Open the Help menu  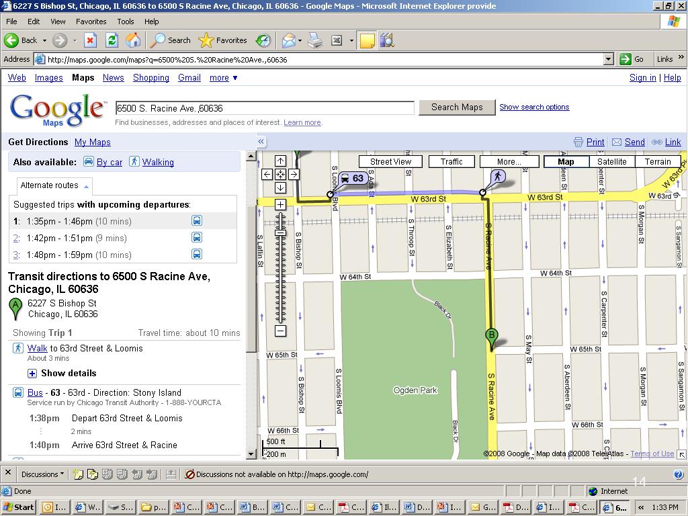151,21
